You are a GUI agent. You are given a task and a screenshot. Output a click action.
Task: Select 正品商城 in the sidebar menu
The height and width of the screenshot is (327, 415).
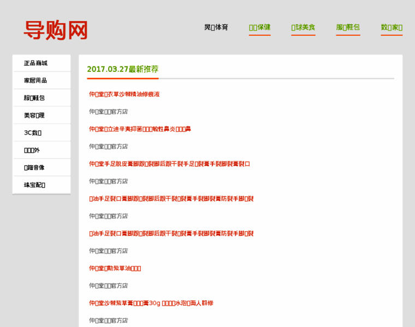(42, 63)
